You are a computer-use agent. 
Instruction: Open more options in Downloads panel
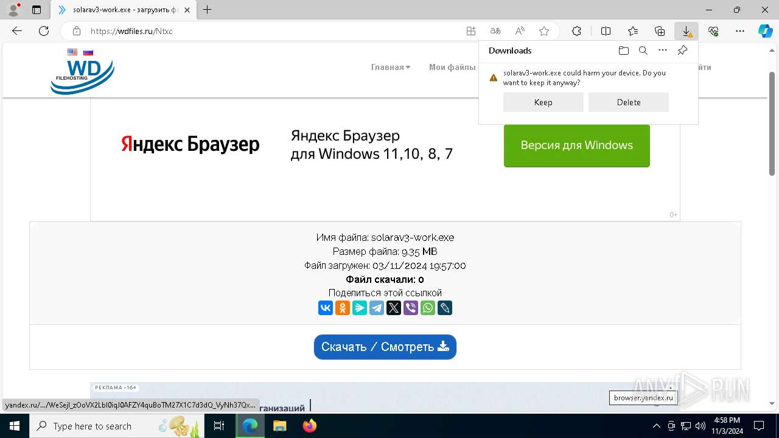pos(663,50)
